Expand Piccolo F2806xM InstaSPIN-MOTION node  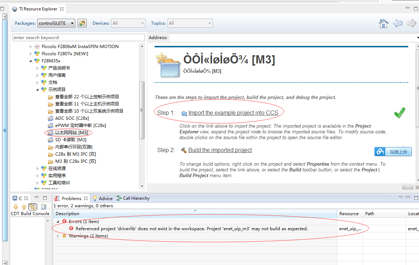click(x=30, y=47)
